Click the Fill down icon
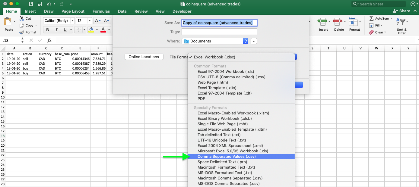 pyautogui.click(x=371, y=25)
